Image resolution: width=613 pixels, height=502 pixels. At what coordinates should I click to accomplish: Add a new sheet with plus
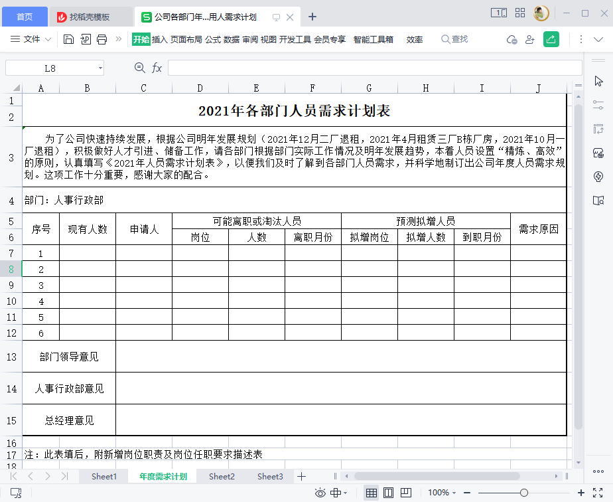click(x=301, y=476)
